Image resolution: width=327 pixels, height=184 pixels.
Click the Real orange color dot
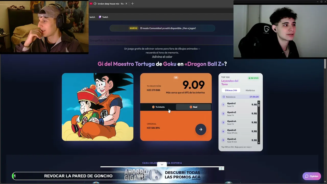[191, 107]
